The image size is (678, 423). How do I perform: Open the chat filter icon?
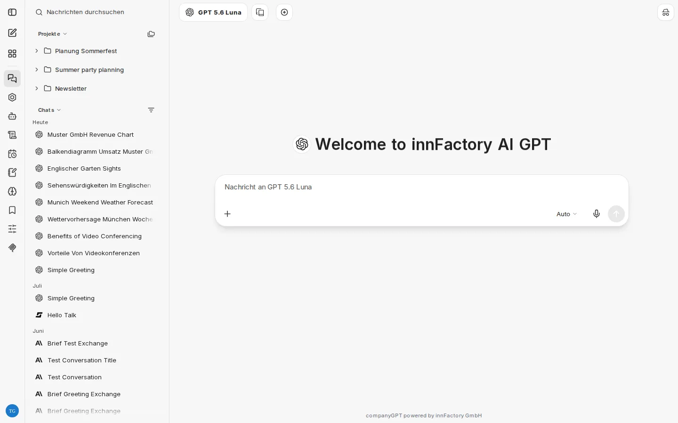point(151,110)
